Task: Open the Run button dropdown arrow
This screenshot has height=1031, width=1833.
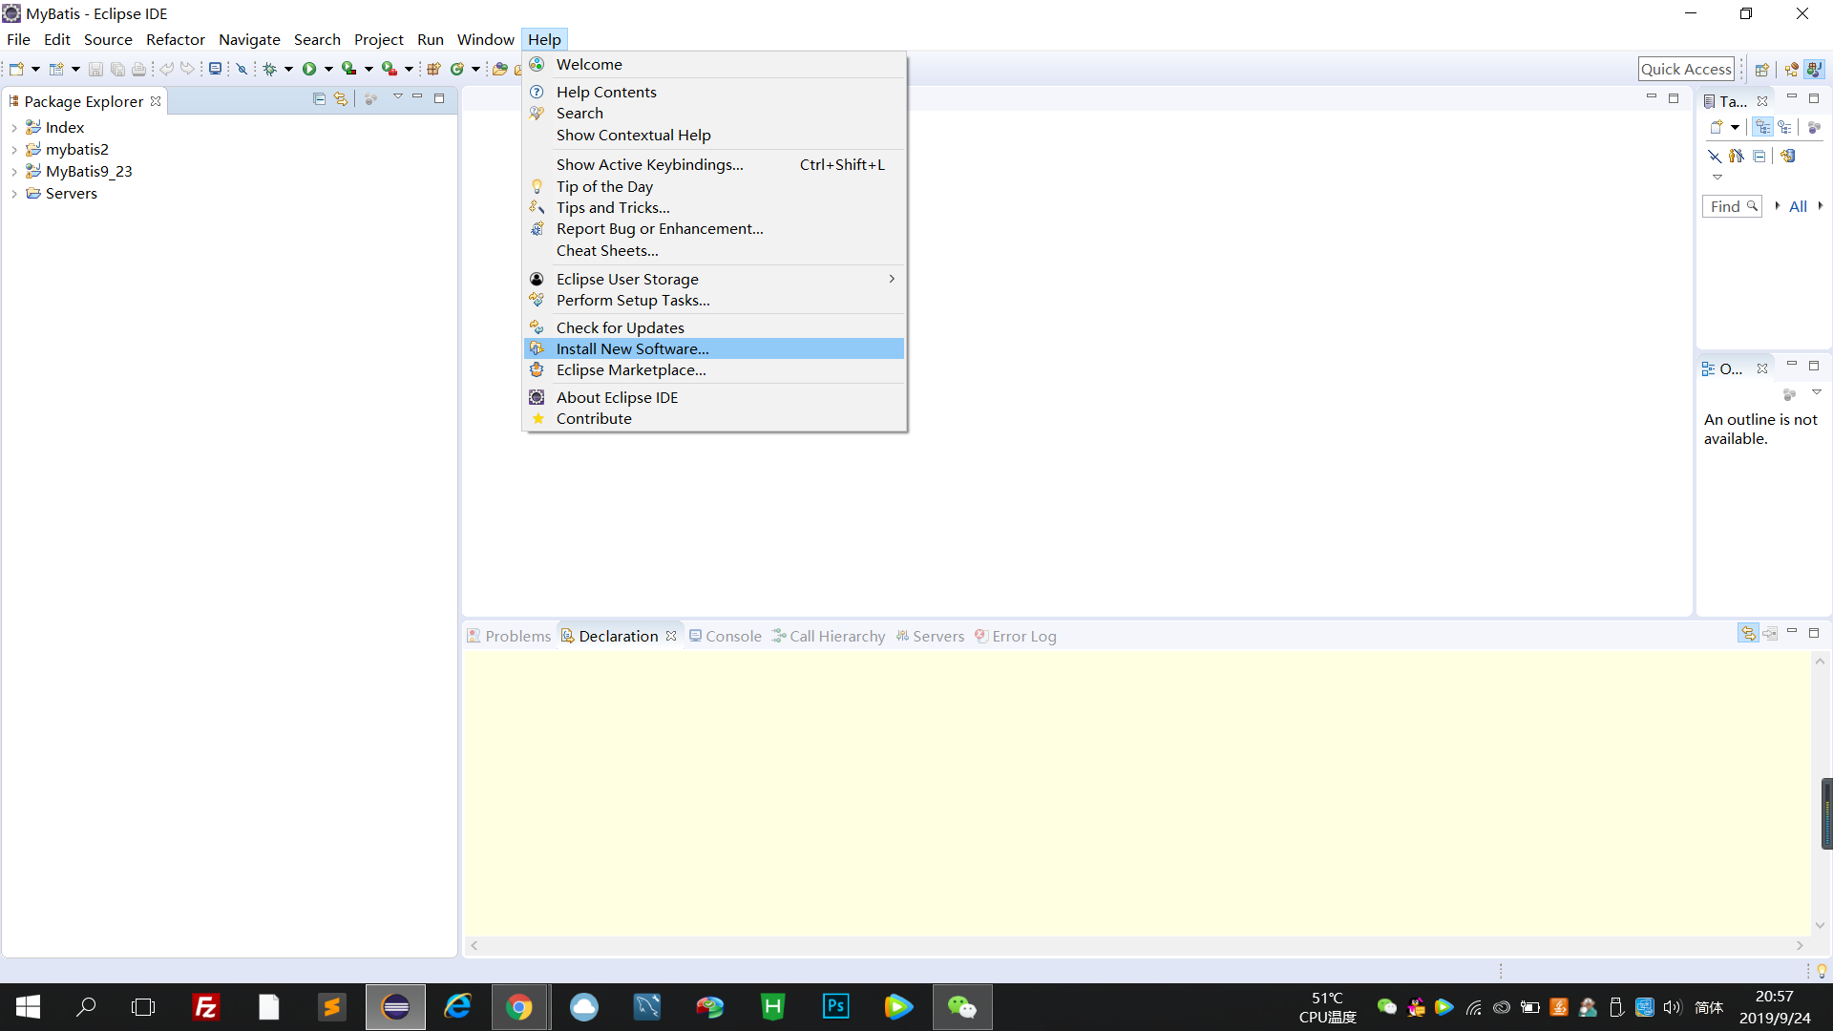Action: tap(328, 69)
